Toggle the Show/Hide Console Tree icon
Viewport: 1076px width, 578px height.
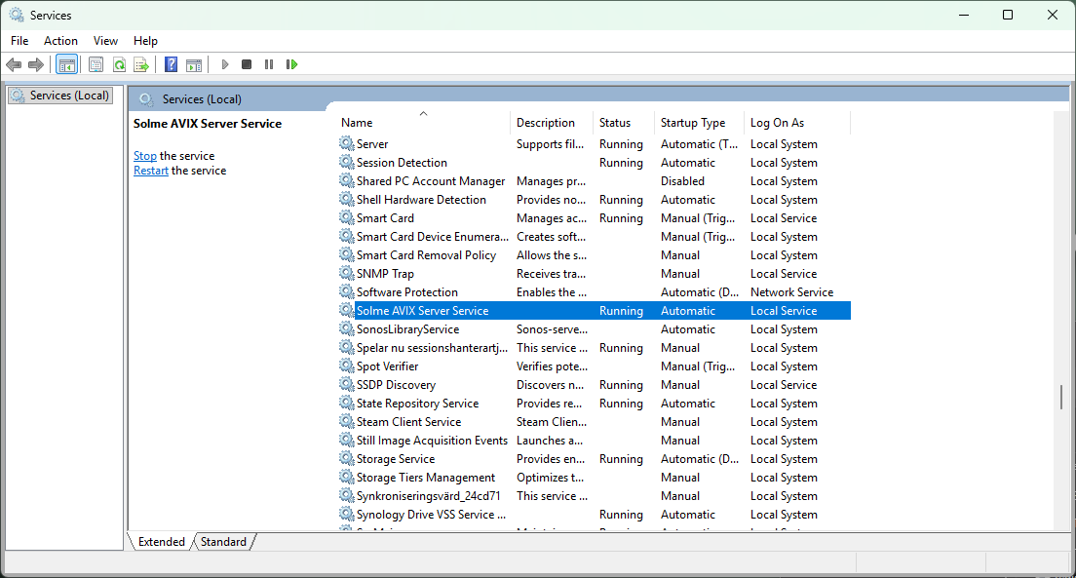[66, 64]
